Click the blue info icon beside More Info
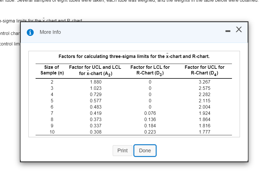259x183 pixels. tap(30, 32)
